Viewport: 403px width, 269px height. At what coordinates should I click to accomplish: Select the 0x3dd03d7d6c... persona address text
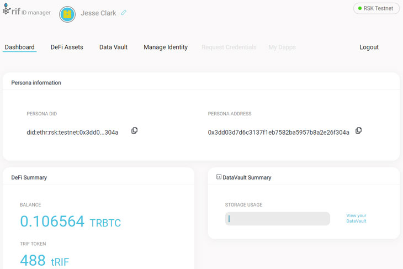pyautogui.click(x=279, y=133)
